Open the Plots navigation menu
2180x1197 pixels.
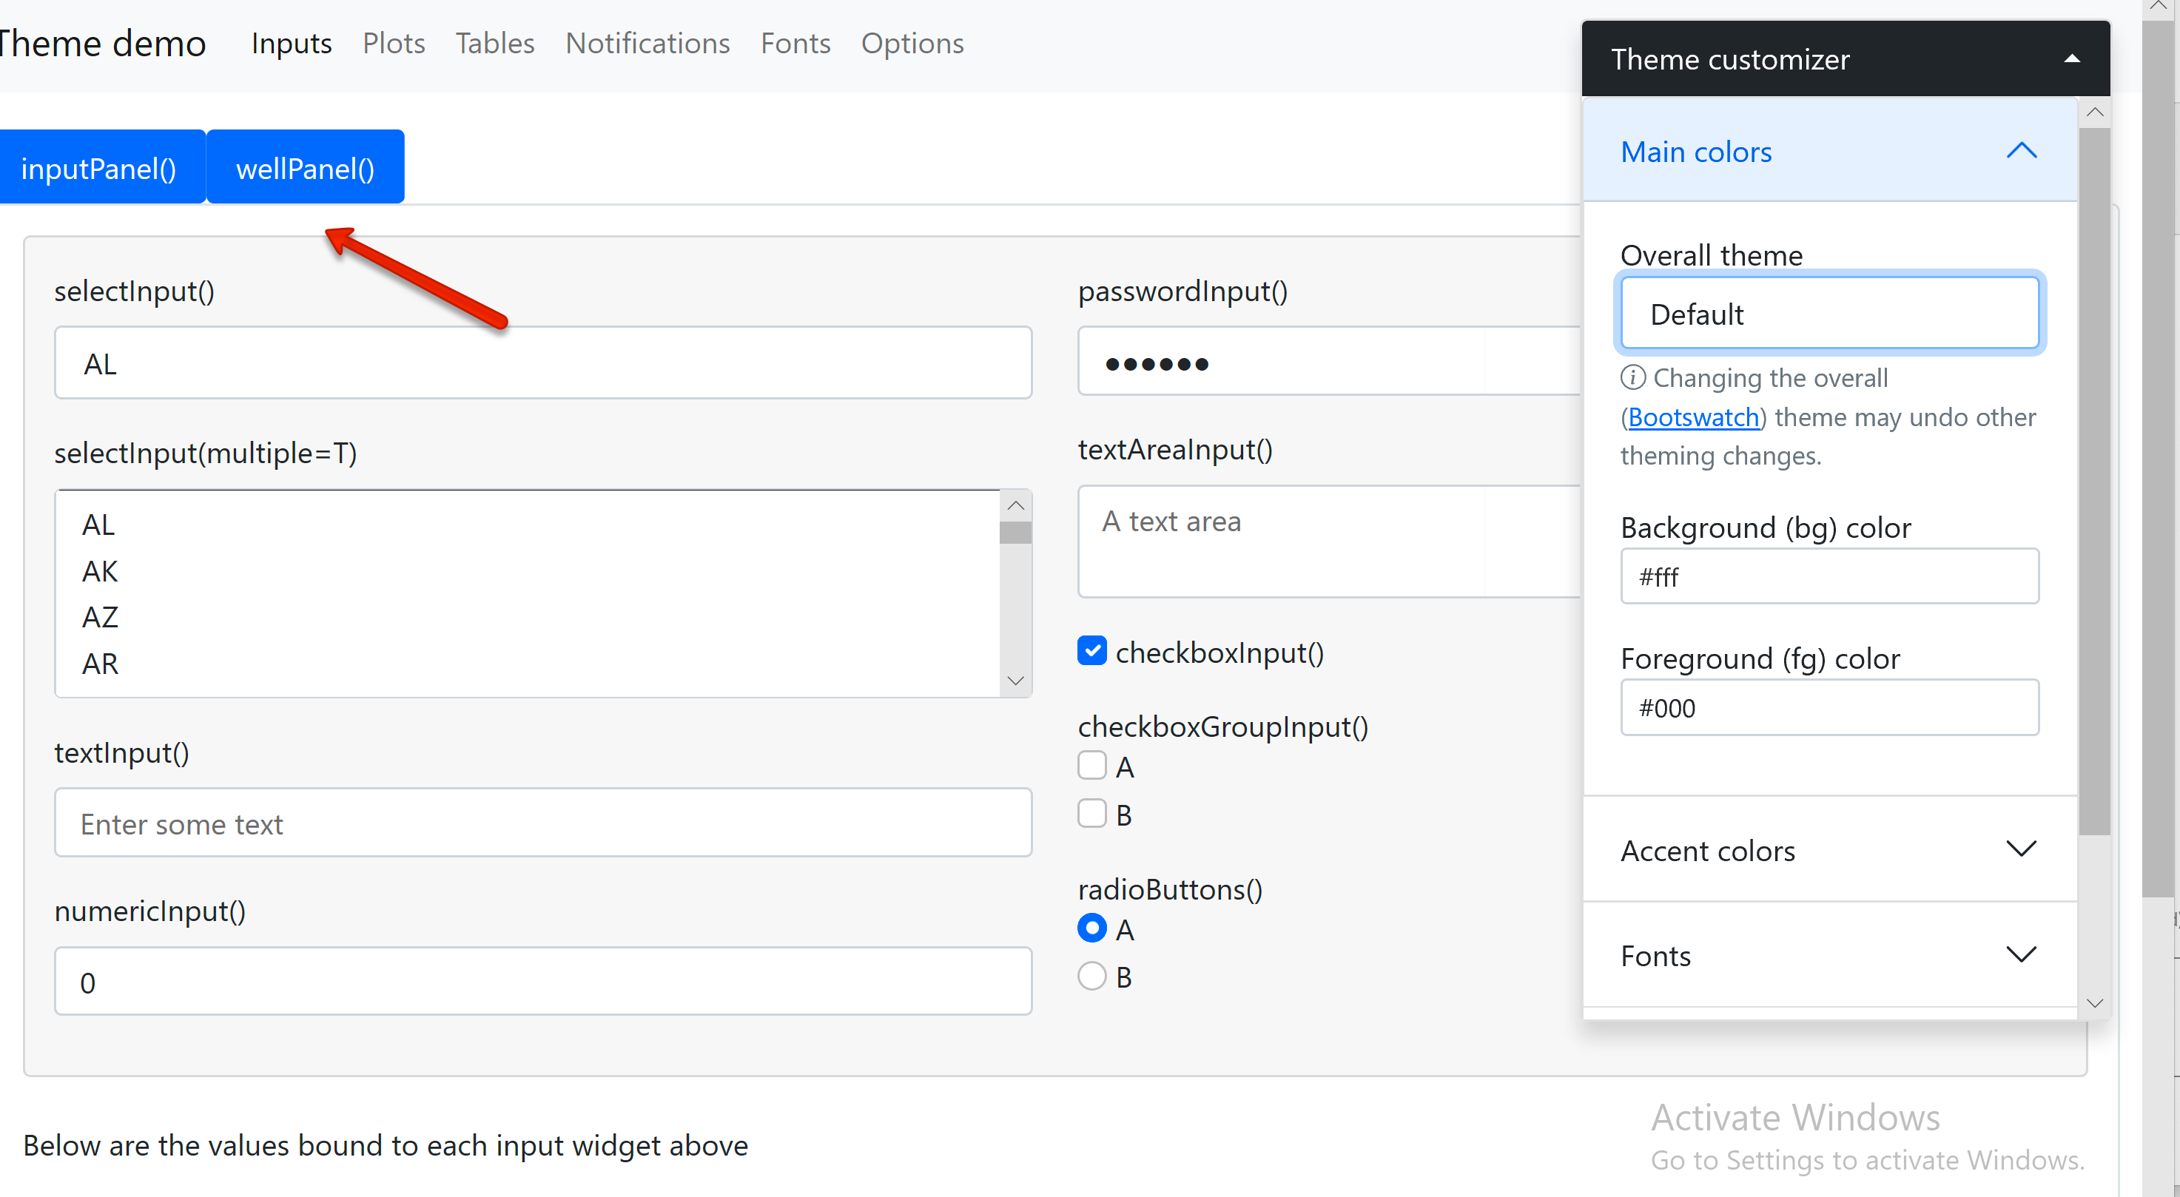394,43
